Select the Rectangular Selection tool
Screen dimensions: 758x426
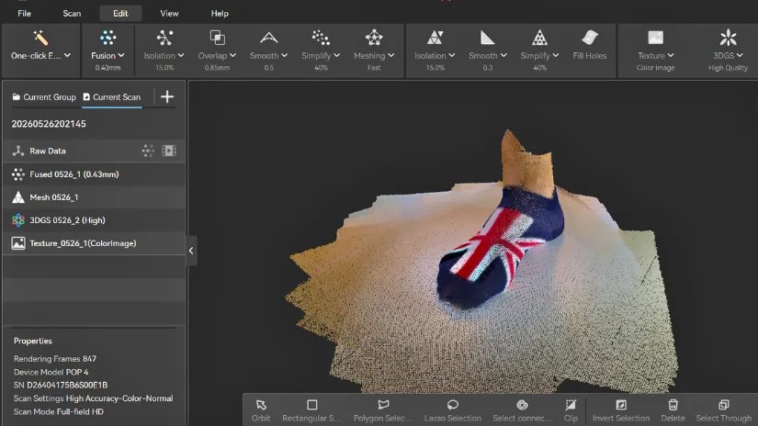[311, 410]
